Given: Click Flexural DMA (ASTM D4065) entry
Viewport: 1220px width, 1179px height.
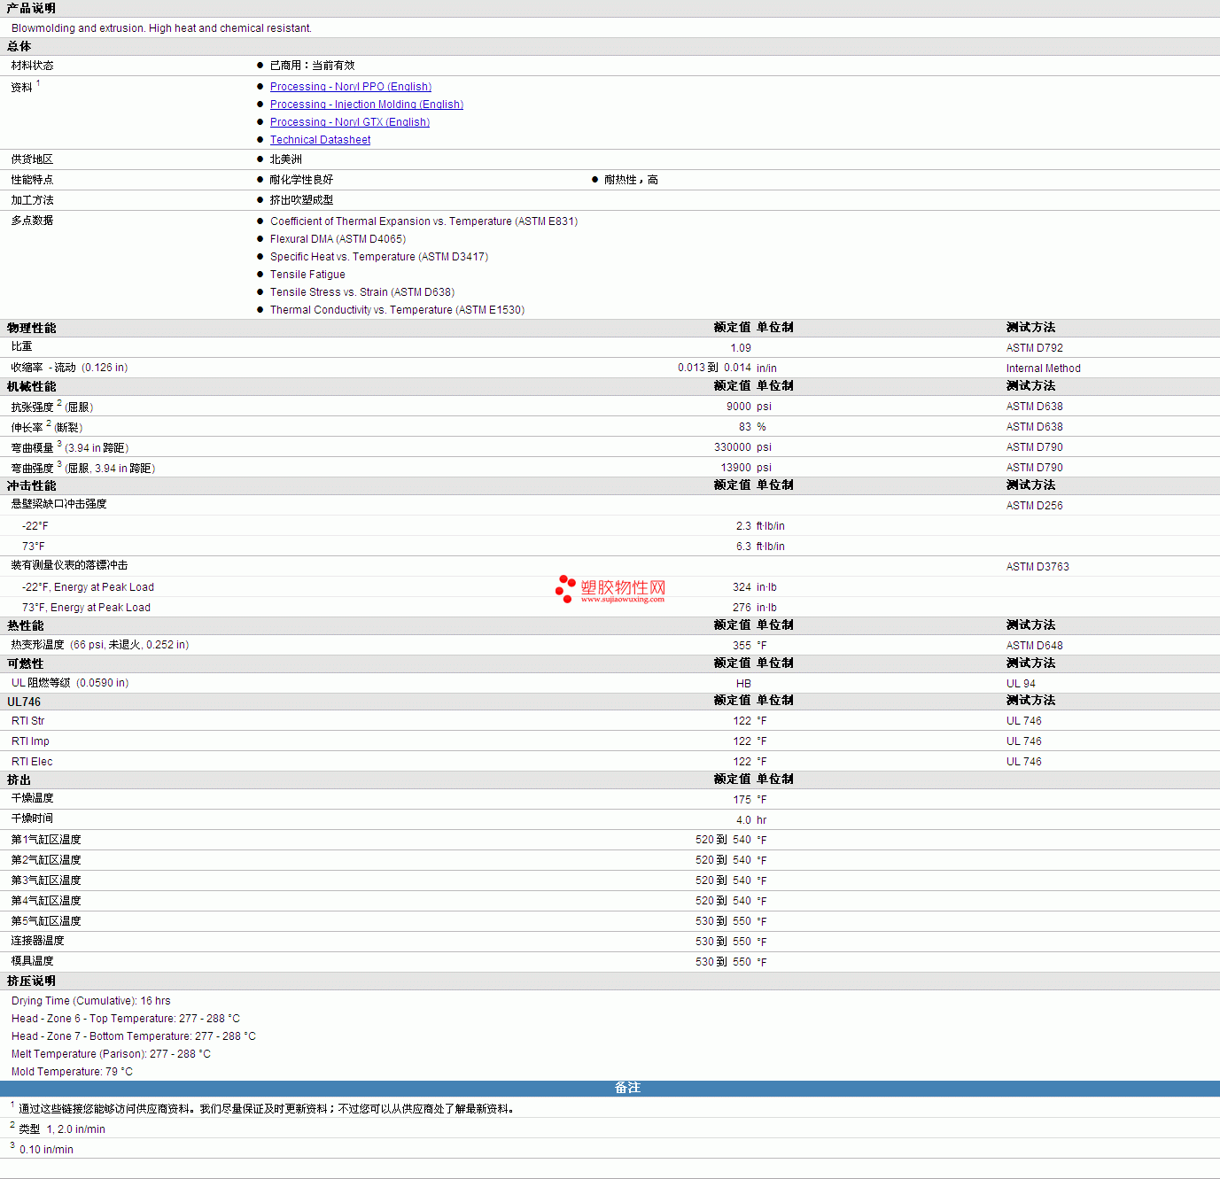Looking at the screenshot, I should tap(338, 239).
